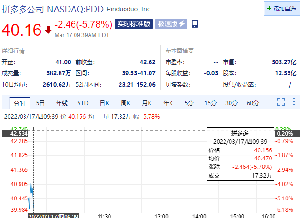Select the 周K chart tab
This screenshot has height=218, width=300.
tap(126, 103)
